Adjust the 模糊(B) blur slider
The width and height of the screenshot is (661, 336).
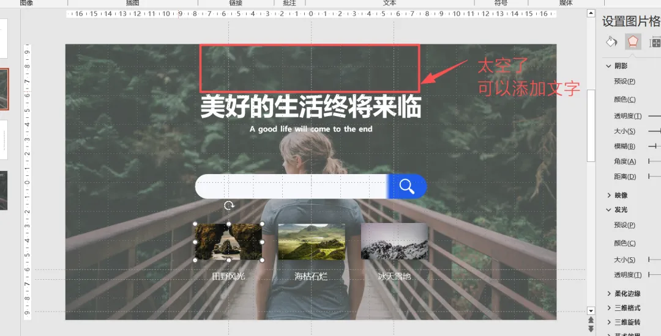(654, 146)
